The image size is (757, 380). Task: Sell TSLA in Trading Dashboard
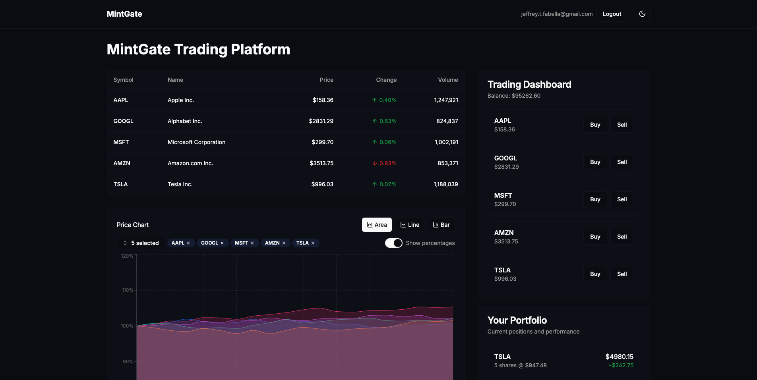622,274
